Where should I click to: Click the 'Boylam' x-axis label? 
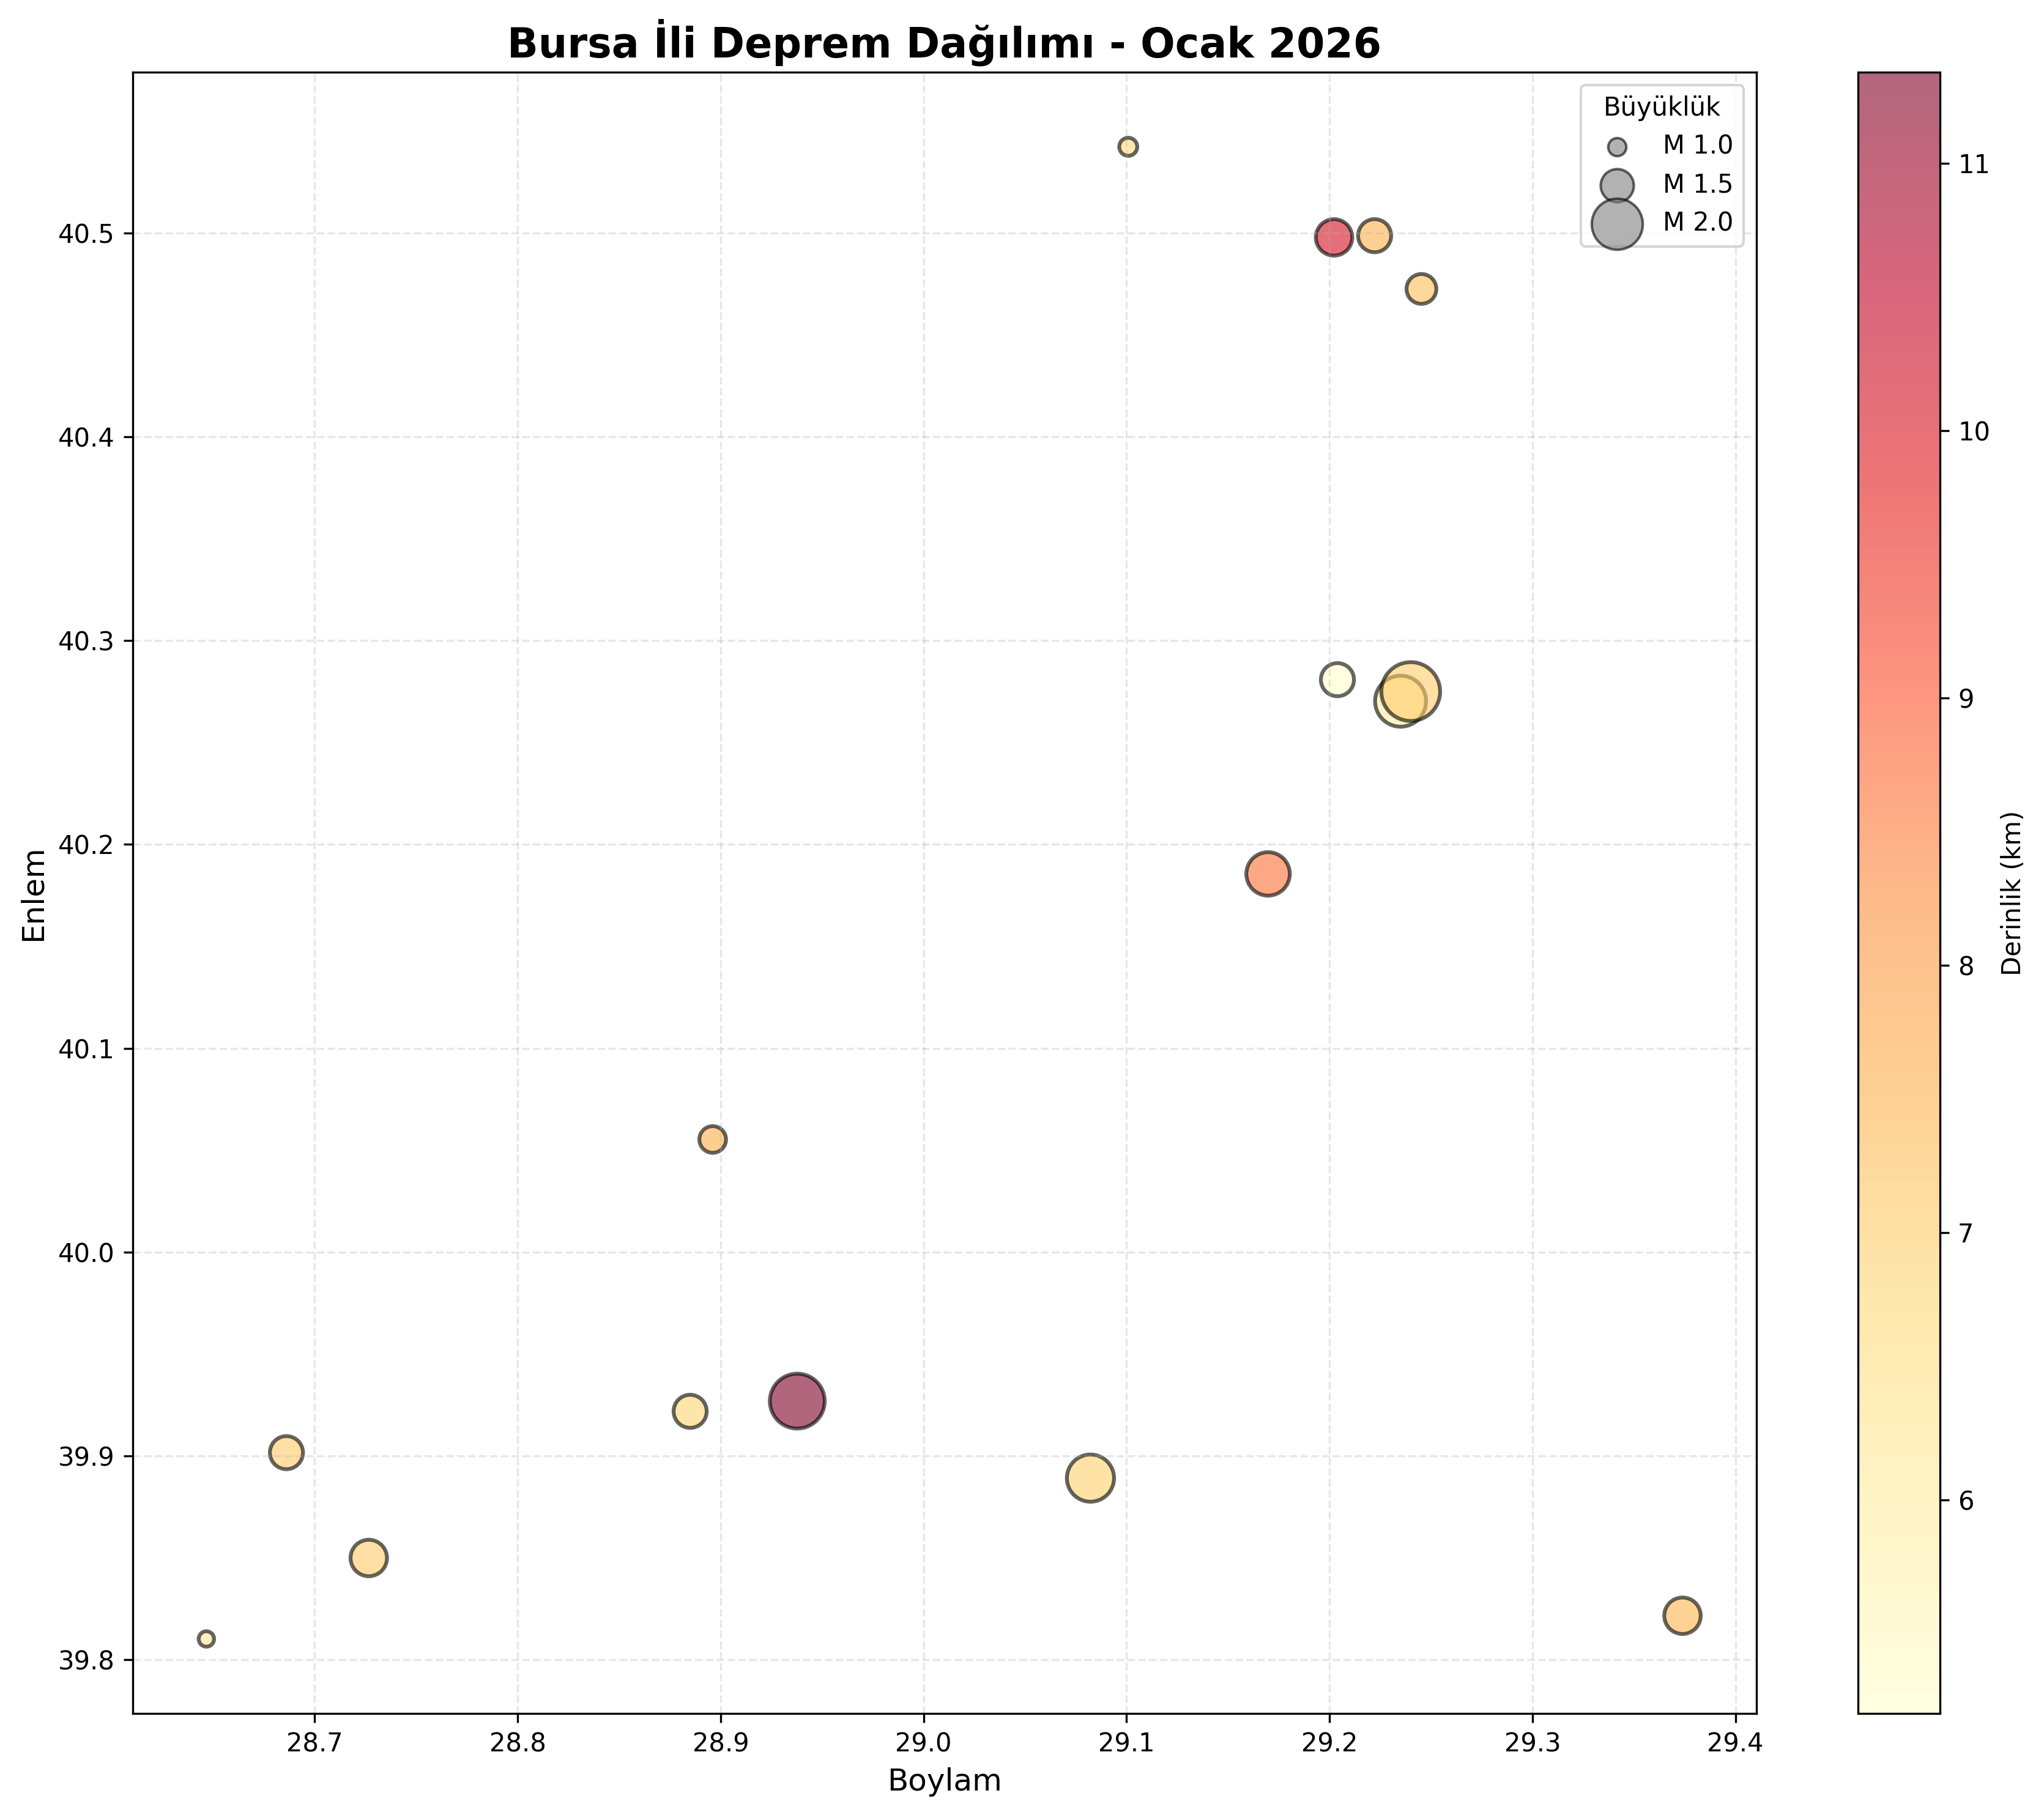coord(944,1781)
